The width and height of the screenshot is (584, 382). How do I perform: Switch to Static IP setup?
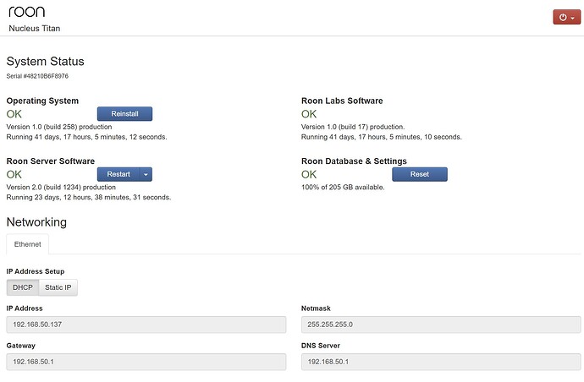58,287
